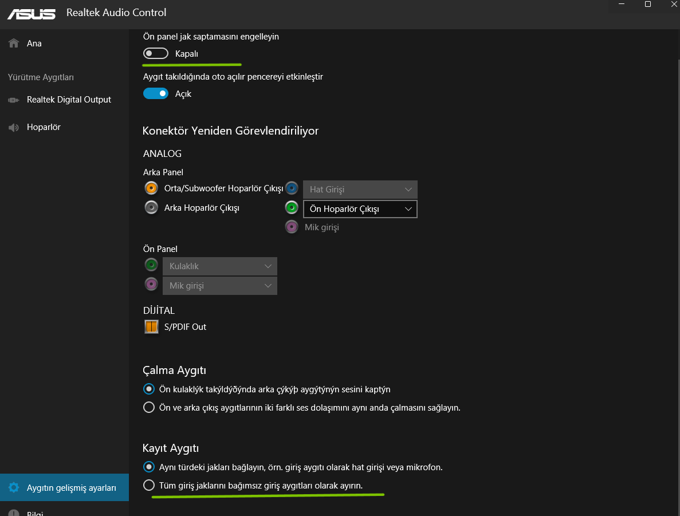The image size is (680, 516).
Task: Click the Orta/Subwoofer Hoparlör Çıkışı label
Action: coord(223,188)
